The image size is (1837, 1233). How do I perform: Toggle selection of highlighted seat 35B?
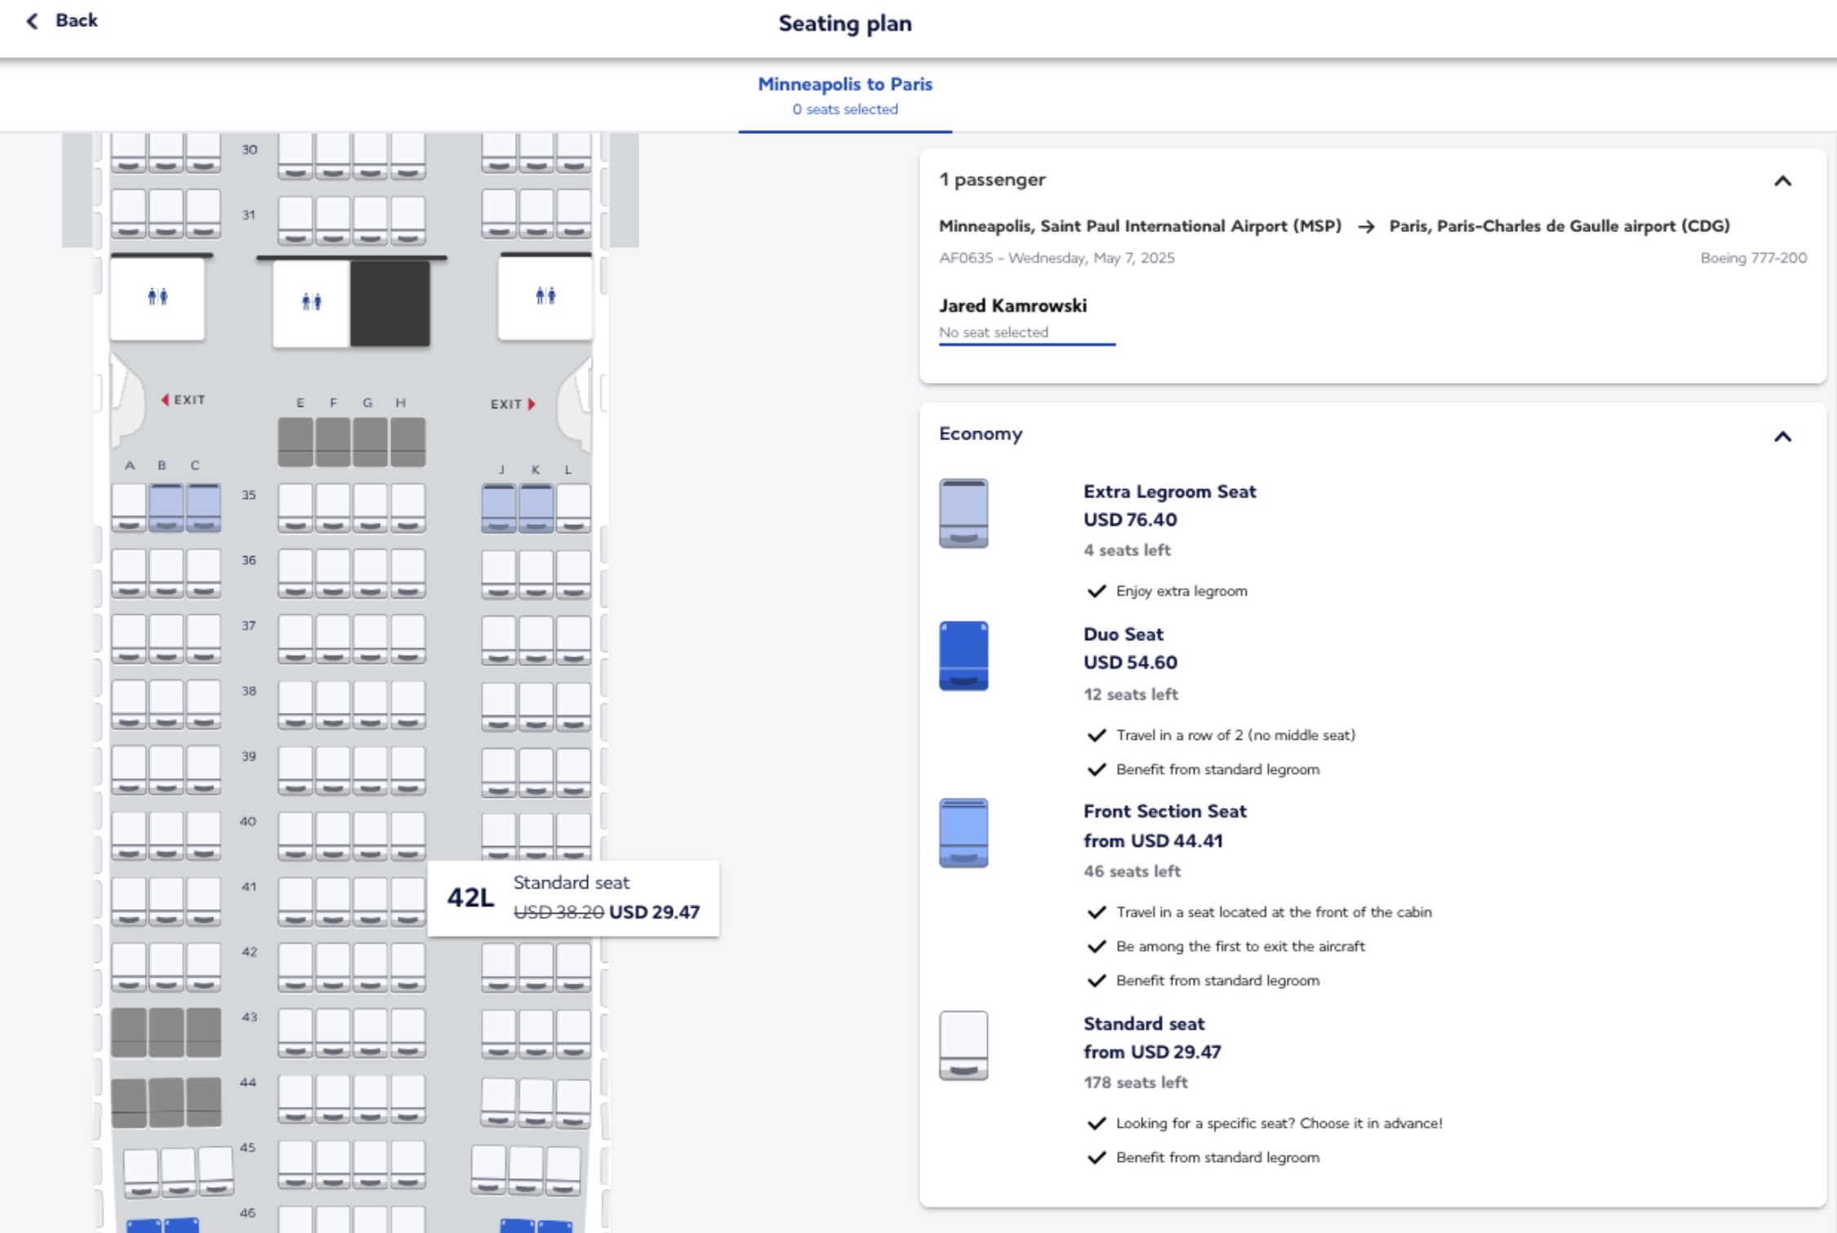point(161,506)
